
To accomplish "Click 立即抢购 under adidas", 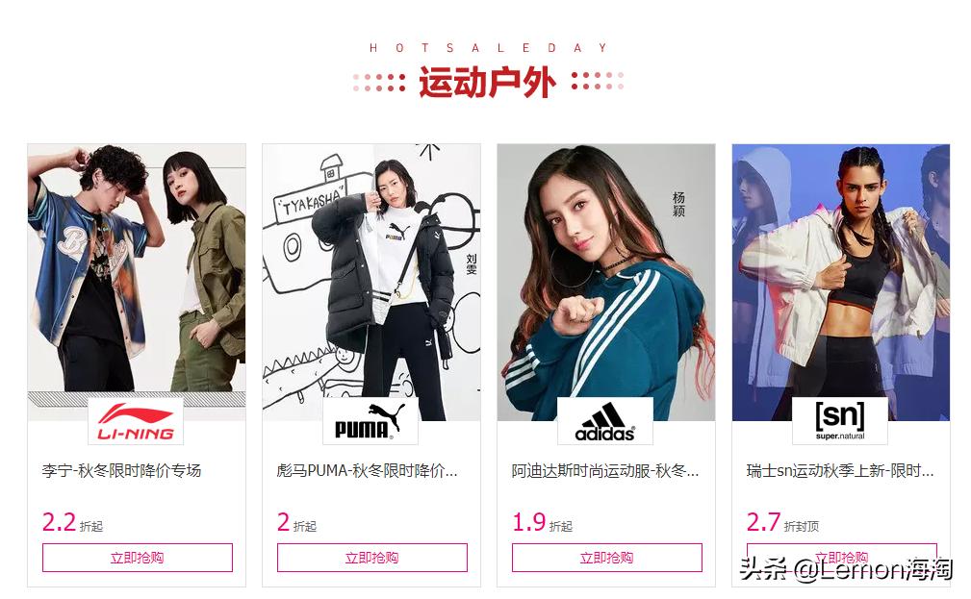I will [607, 558].
